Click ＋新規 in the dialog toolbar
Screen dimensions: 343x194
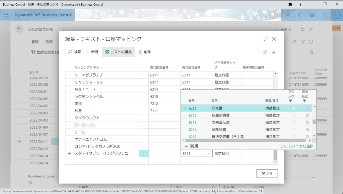click(92, 52)
